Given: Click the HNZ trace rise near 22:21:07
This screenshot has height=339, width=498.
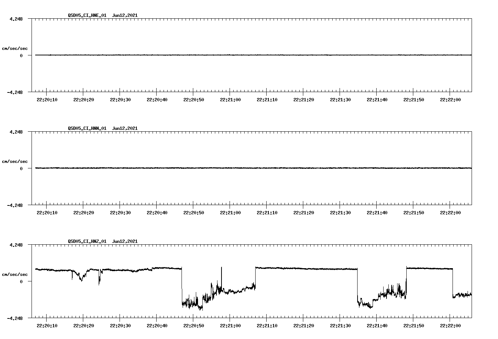Looking at the screenshot, I should (256, 278).
